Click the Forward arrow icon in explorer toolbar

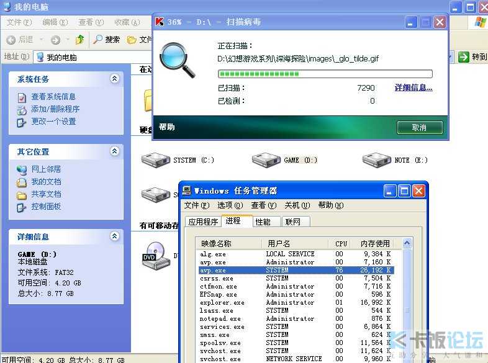tap(55, 40)
